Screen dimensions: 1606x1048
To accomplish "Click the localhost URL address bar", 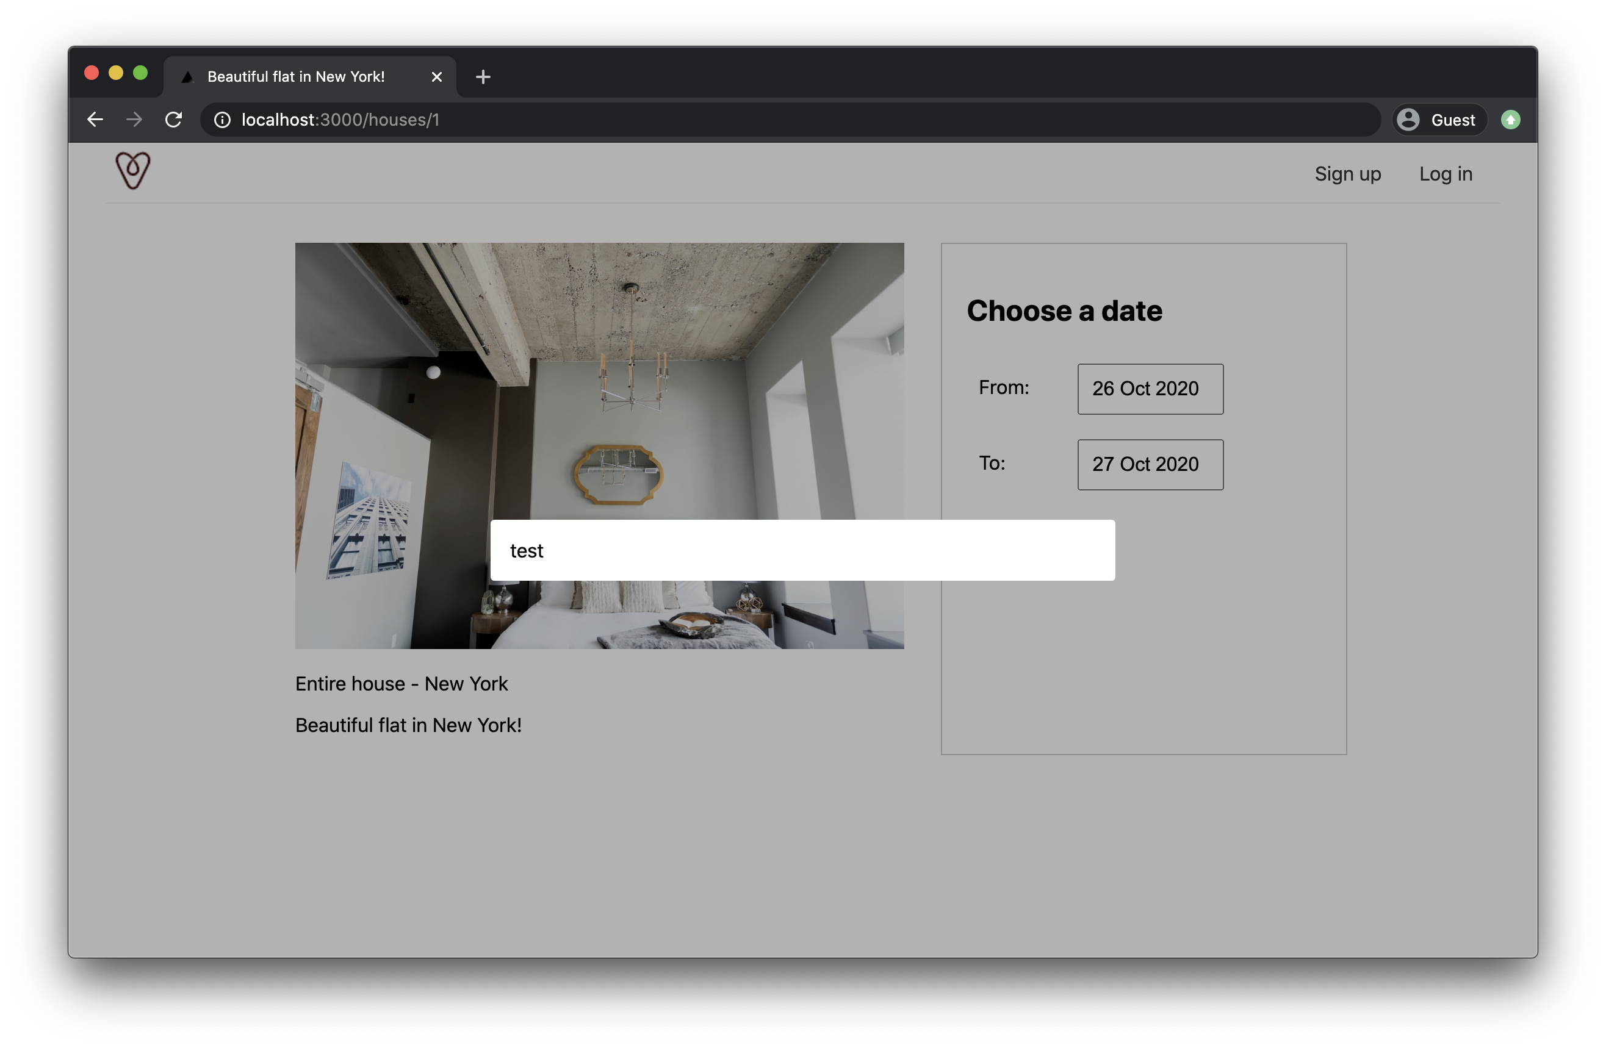I will click(x=675, y=120).
